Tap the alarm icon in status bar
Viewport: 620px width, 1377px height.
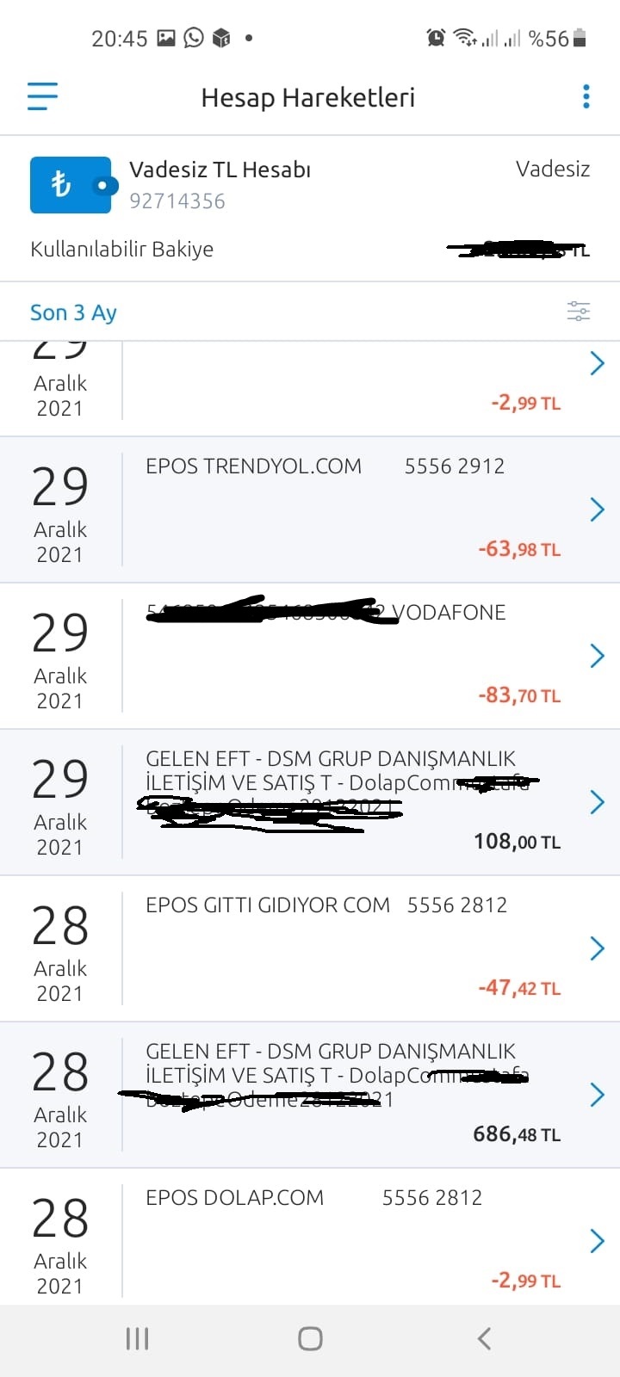[436, 38]
